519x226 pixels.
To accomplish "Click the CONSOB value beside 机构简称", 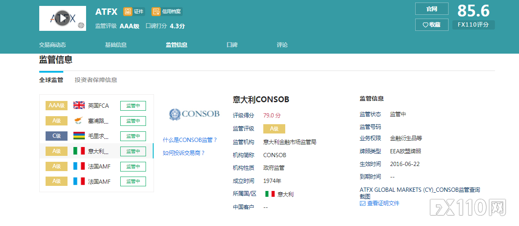I will click(275, 155).
